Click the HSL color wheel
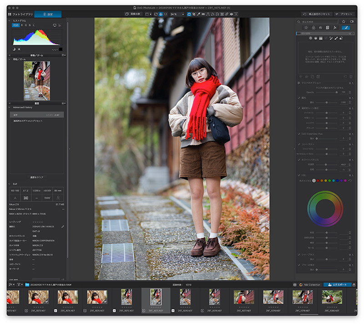364x324 pixels. point(325,209)
